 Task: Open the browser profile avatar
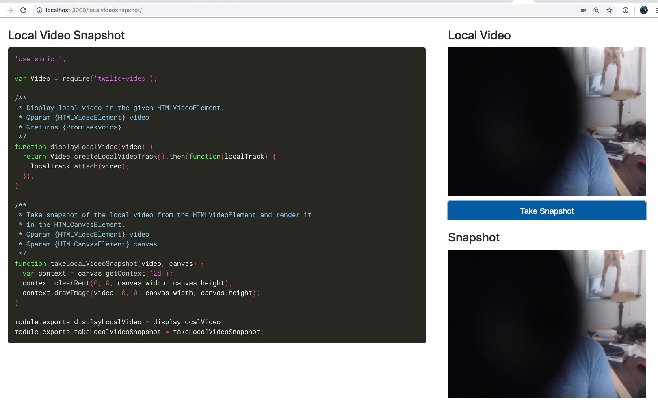[644, 10]
